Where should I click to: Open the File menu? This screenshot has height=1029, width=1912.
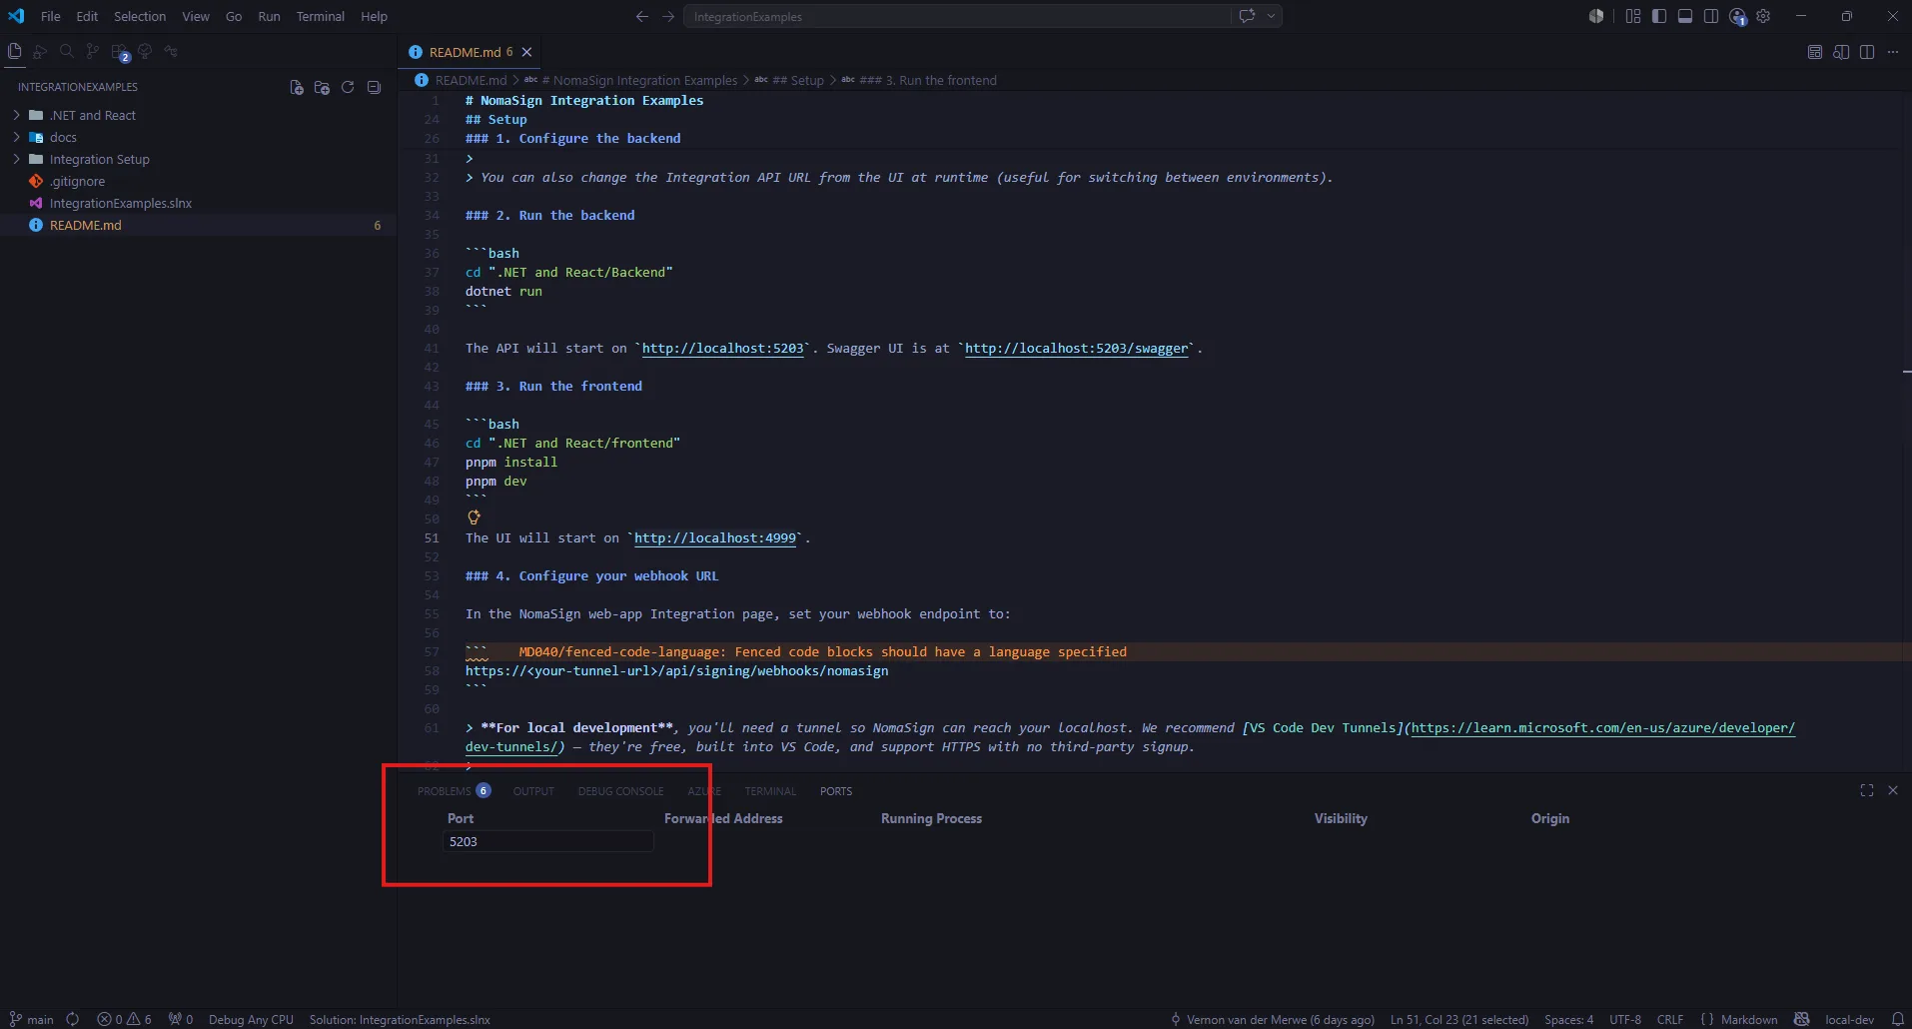click(x=51, y=16)
